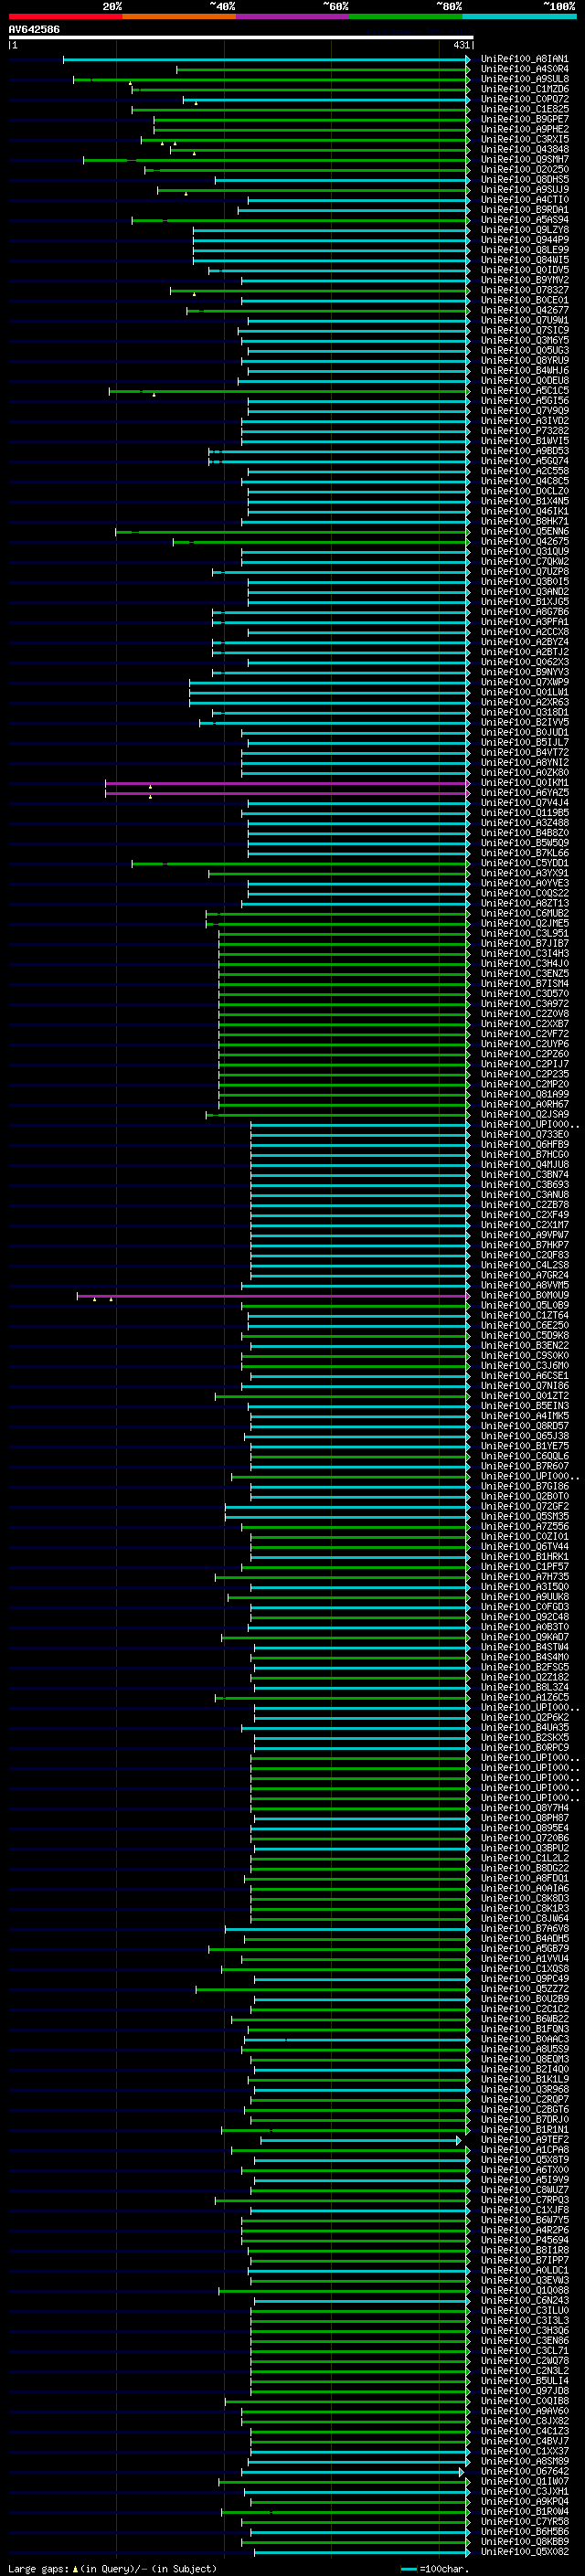
Task: Select the UniRef100_C3ILU0 label
Action: coord(525,2311)
